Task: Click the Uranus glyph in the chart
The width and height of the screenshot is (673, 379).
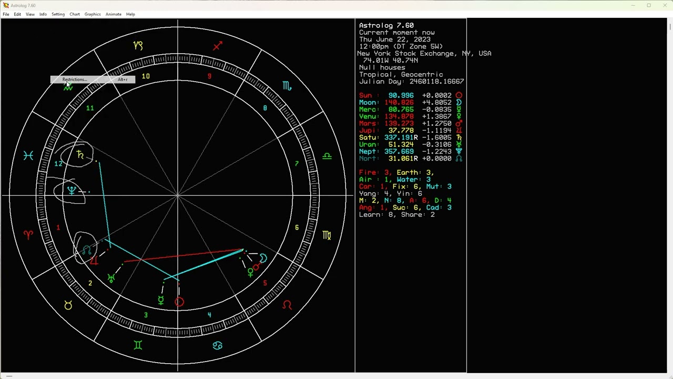Action: 111,278
